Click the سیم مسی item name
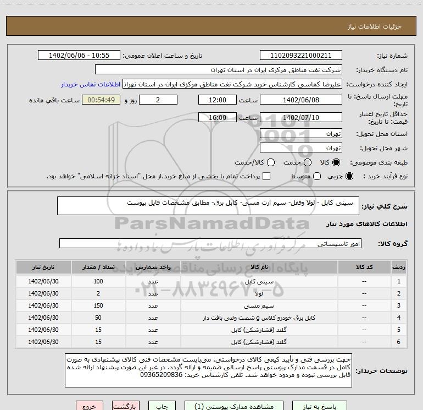The image size is (423, 410). click(259, 305)
